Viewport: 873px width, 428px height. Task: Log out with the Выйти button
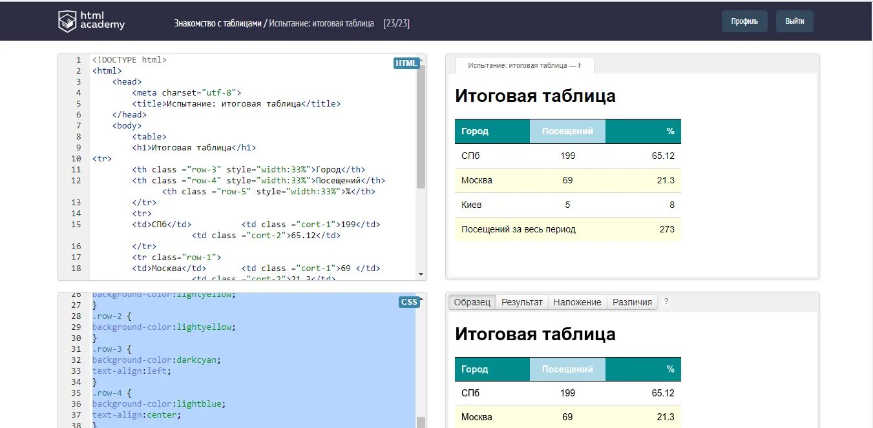point(795,21)
